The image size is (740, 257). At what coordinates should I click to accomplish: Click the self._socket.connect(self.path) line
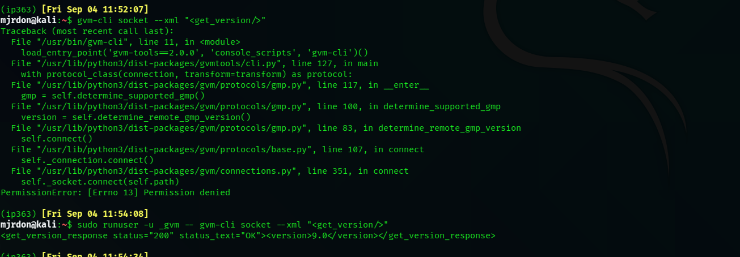(100, 182)
